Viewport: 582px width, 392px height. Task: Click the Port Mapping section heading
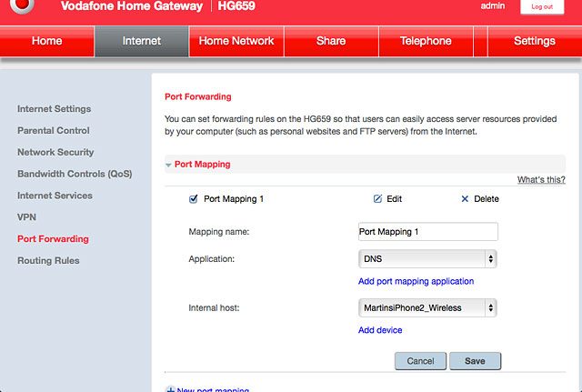pos(202,164)
